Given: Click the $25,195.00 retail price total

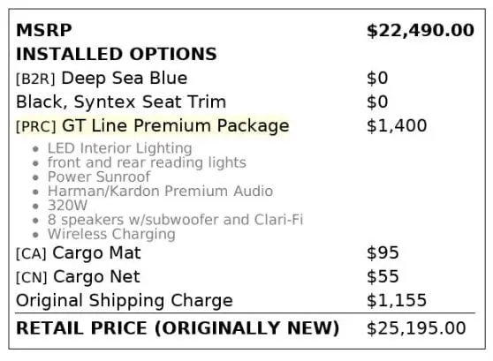Looking at the screenshot, I should 416,328.
